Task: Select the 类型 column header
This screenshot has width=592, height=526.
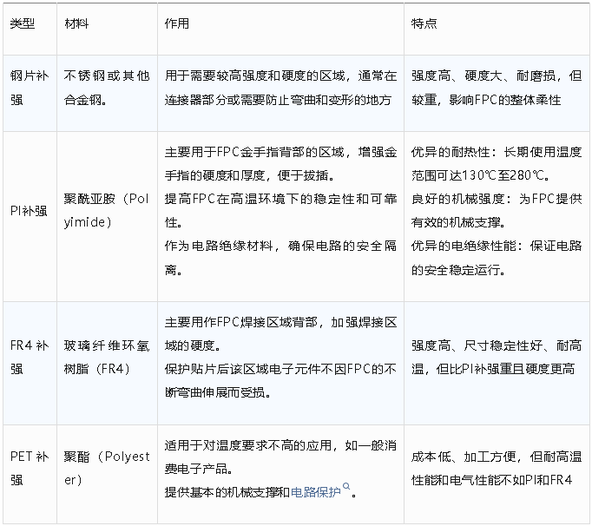Action: click(x=23, y=24)
